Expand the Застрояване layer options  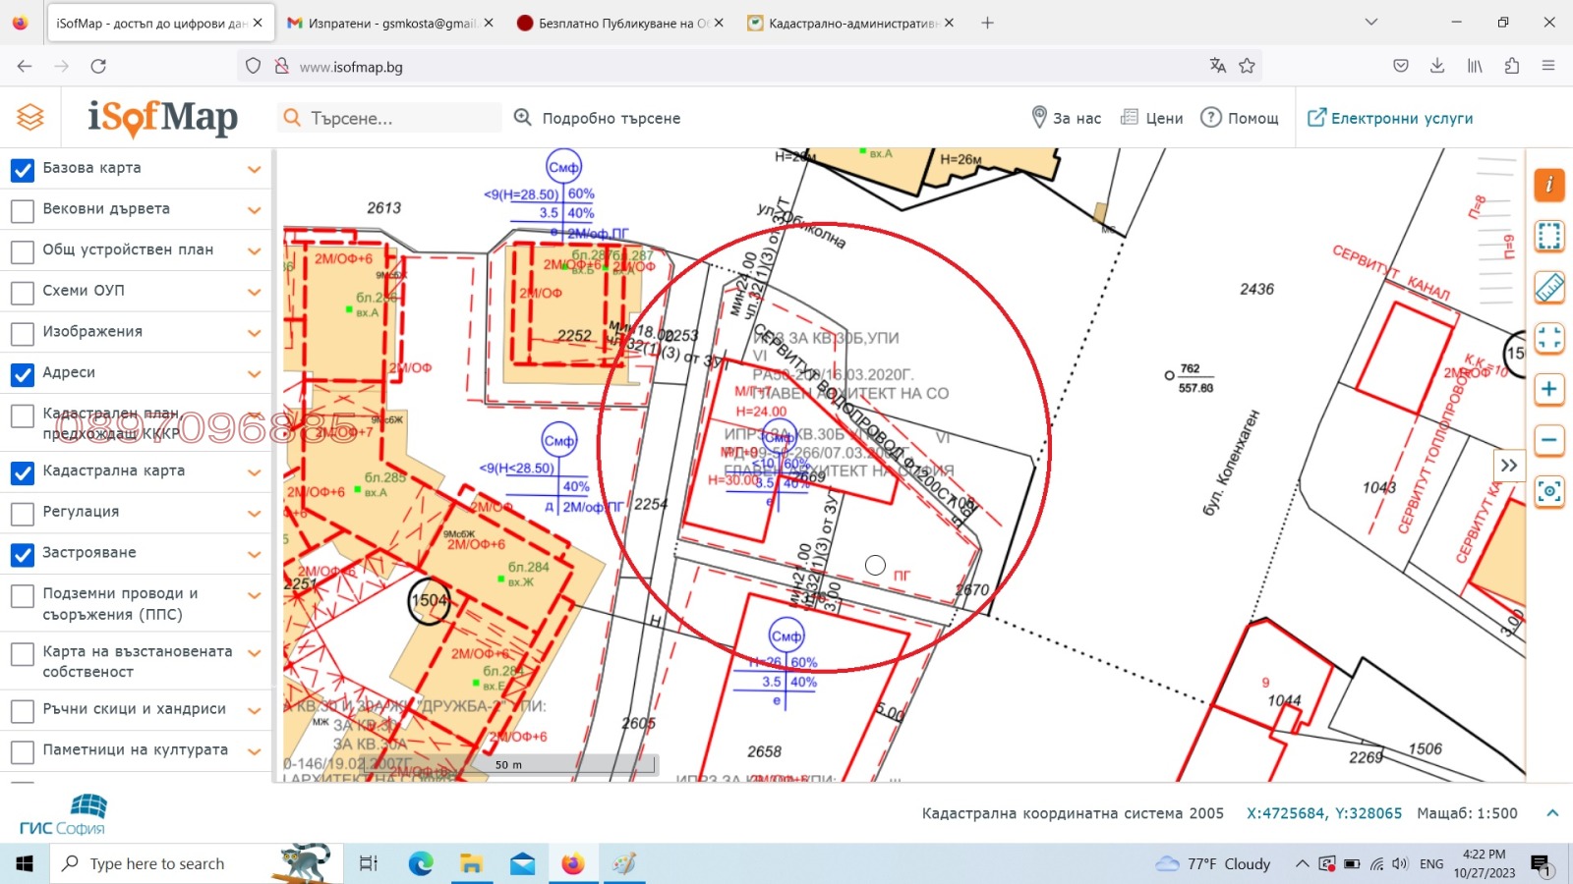[x=255, y=554]
